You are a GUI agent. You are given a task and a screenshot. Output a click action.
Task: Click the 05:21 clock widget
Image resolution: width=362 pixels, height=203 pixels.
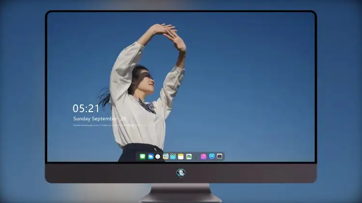click(86, 108)
